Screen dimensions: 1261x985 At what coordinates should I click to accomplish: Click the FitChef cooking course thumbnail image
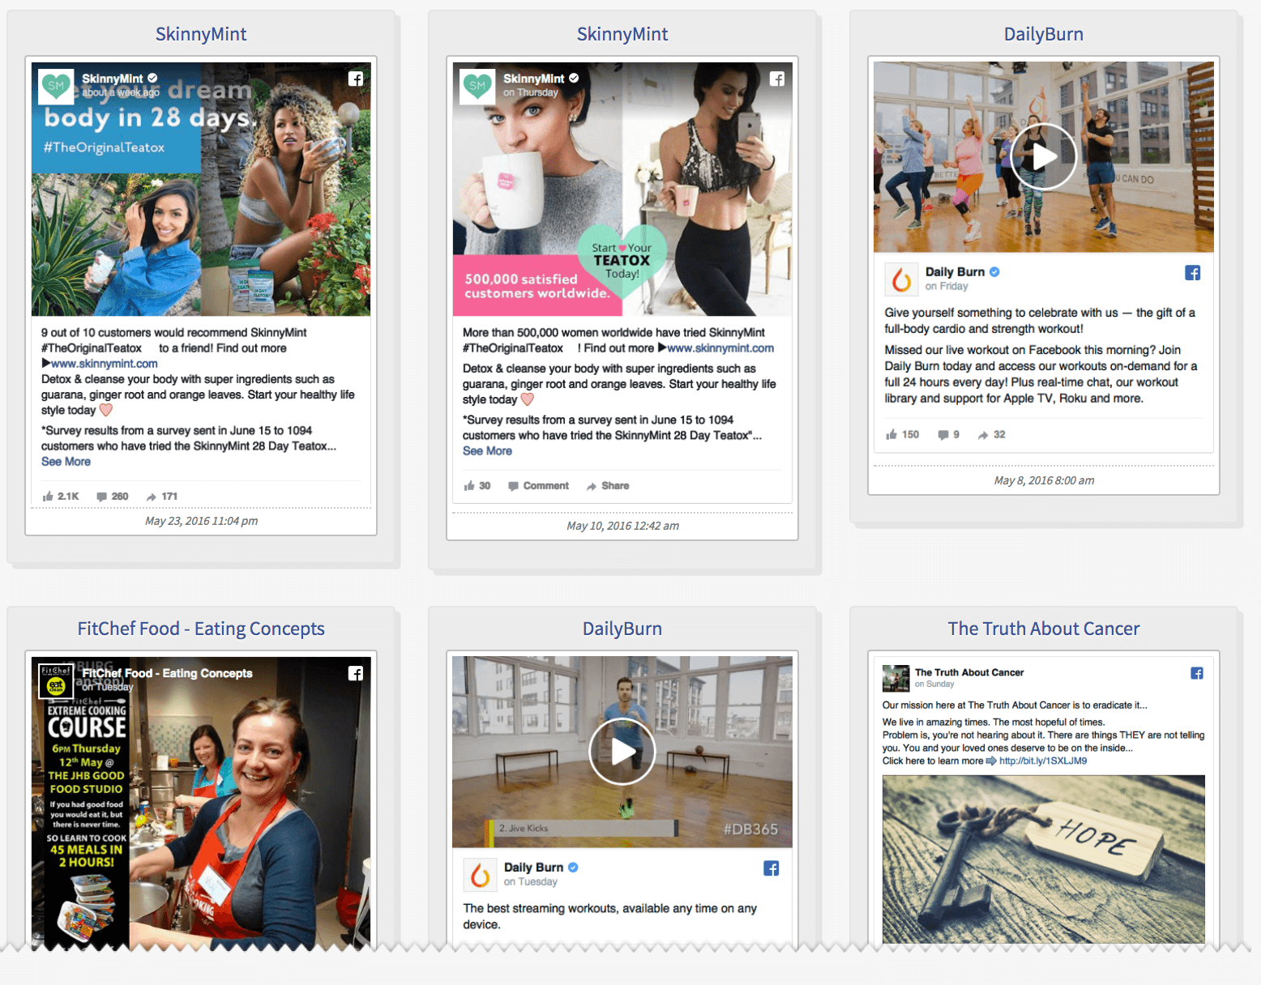200,802
